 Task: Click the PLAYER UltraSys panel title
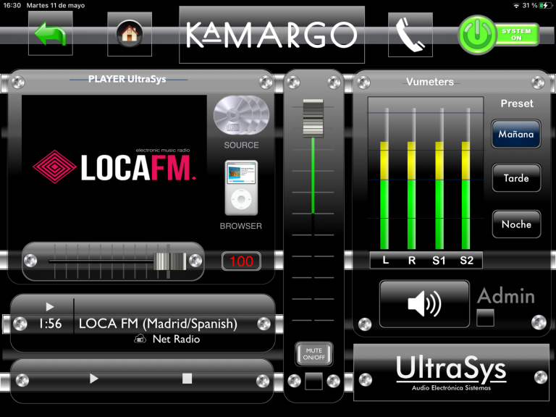point(127,79)
